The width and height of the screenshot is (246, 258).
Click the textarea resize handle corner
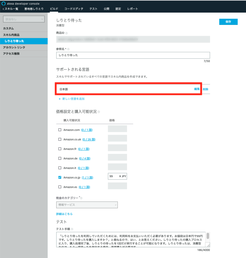tap(208, 245)
